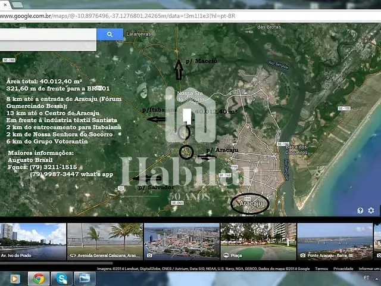This screenshot has width=381, height=286.
Task: Click the 'Informar um' problem link
Action: [370, 269]
